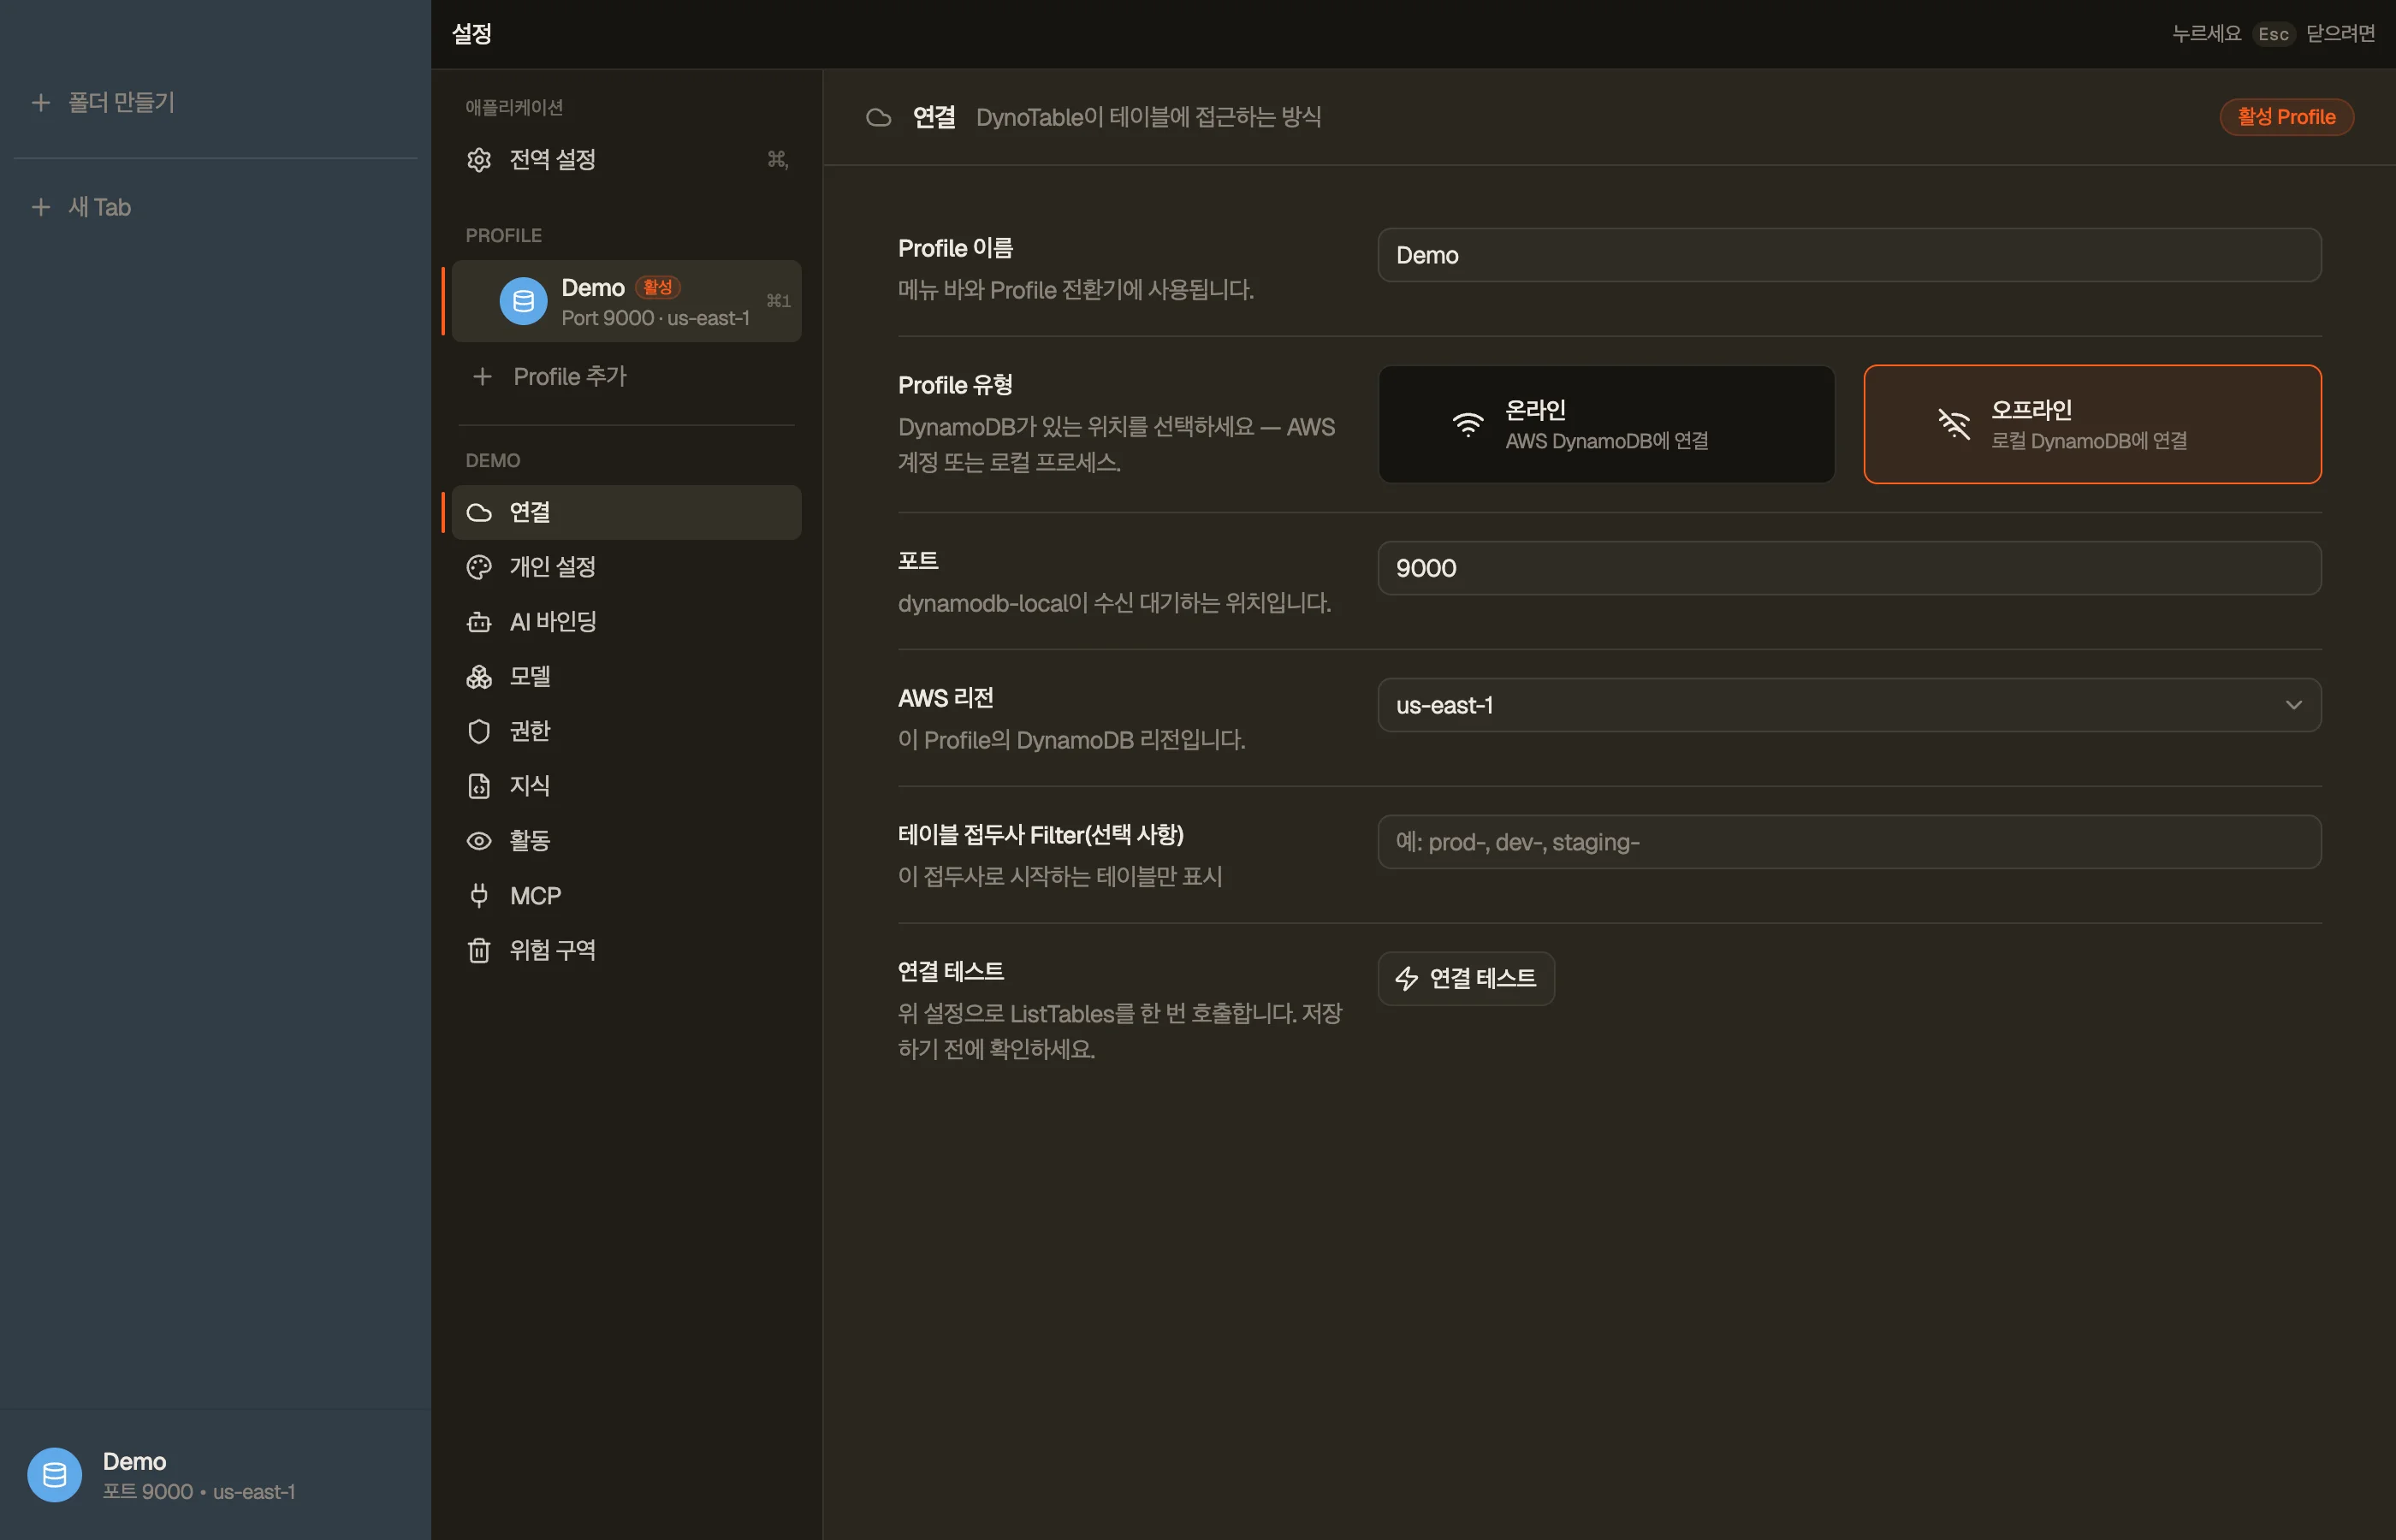This screenshot has height=1540, width=2396.
Task: Select the 연결 sidebar item
Action: (x=626, y=513)
